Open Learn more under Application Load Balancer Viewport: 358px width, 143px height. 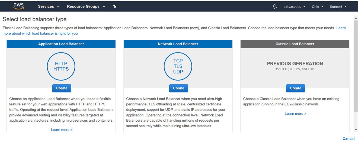coord(62,130)
